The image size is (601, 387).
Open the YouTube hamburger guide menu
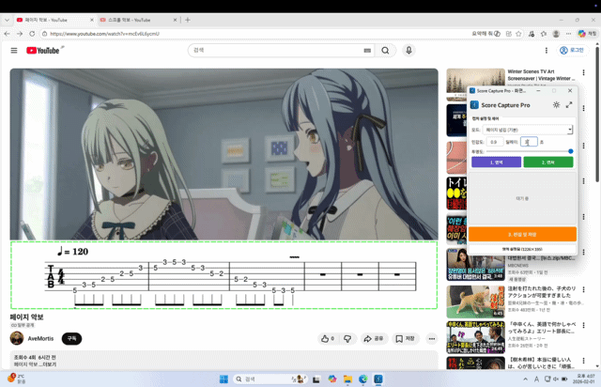(x=14, y=51)
